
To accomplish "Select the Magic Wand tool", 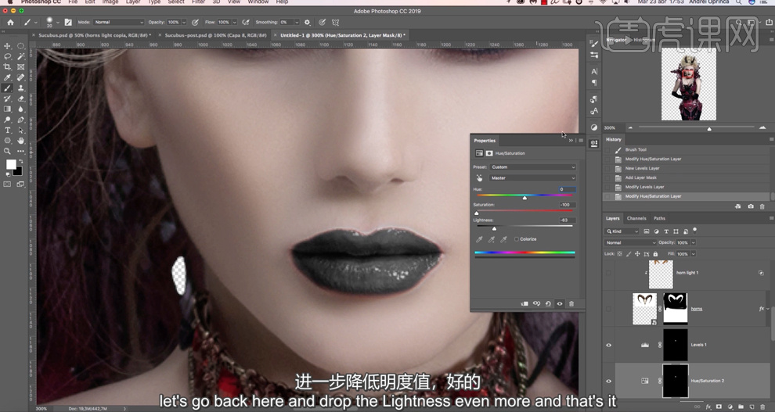I will (21, 56).
